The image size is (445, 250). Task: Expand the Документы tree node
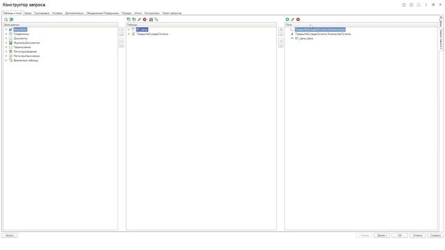(6, 38)
